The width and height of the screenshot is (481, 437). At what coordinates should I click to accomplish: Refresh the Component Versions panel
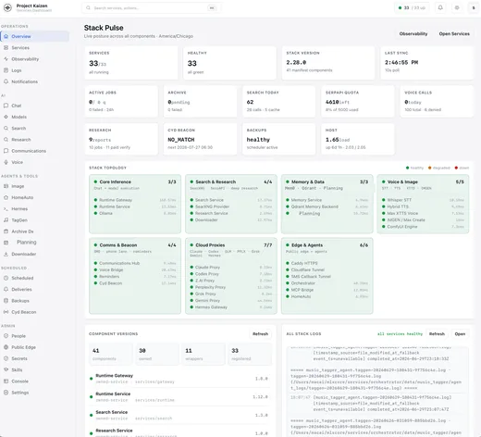coord(260,334)
